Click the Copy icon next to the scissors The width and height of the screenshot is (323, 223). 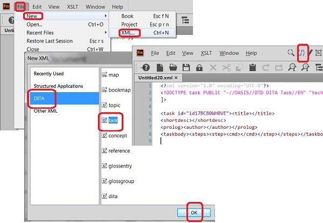(240, 67)
